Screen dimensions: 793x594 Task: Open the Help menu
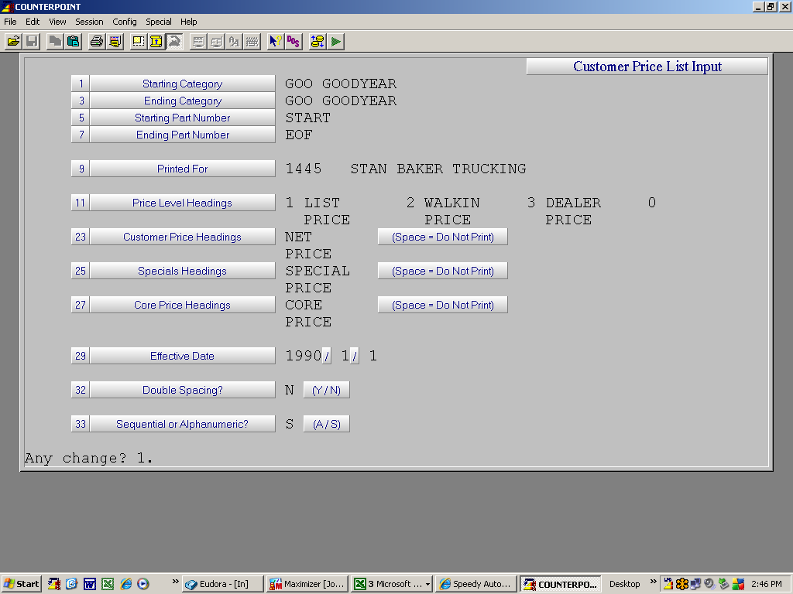[x=189, y=22]
